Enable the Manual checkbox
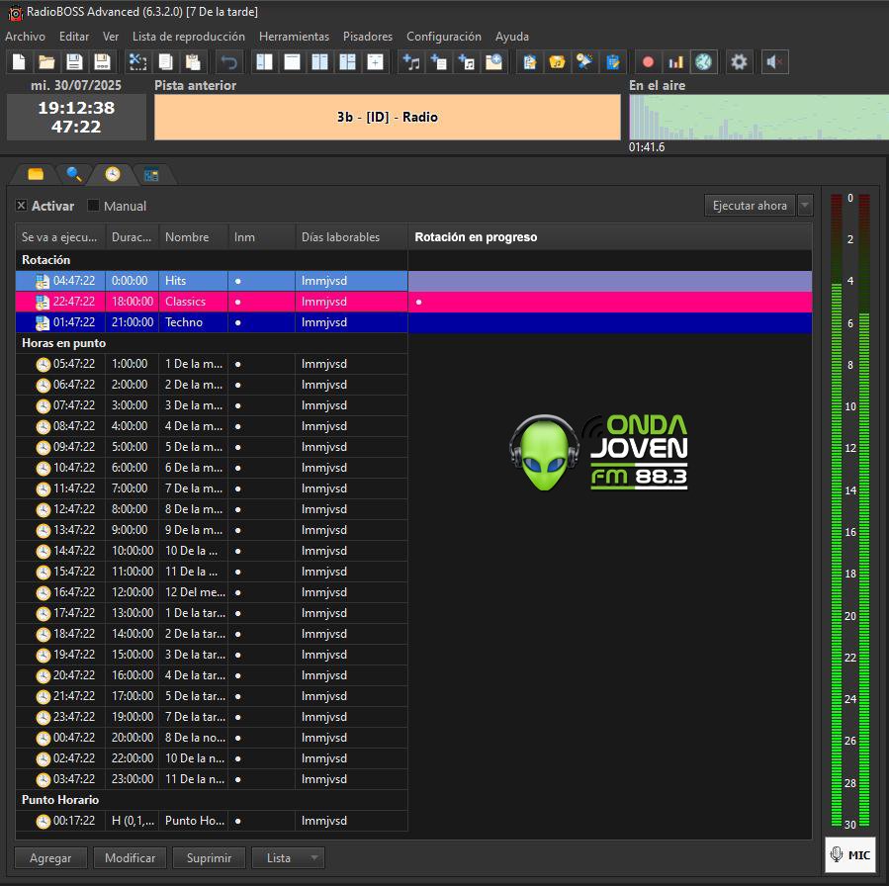The width and height of the screenshot is (889, 886). [93, 206]
